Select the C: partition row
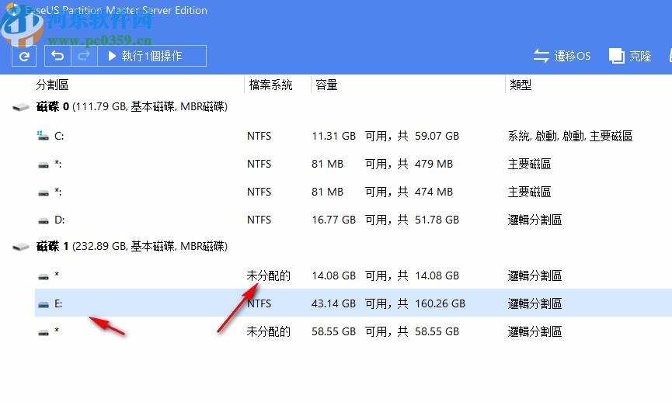 point(353,136)
